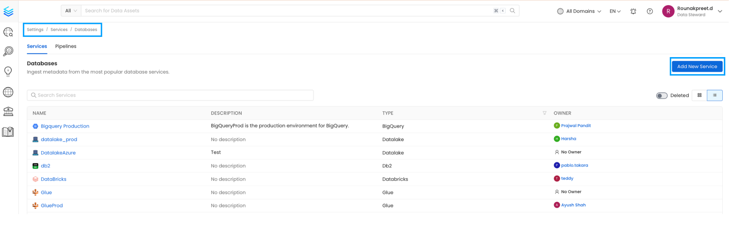Switch to the Pipelines tab
729x227 pixels.
point(66,46)
